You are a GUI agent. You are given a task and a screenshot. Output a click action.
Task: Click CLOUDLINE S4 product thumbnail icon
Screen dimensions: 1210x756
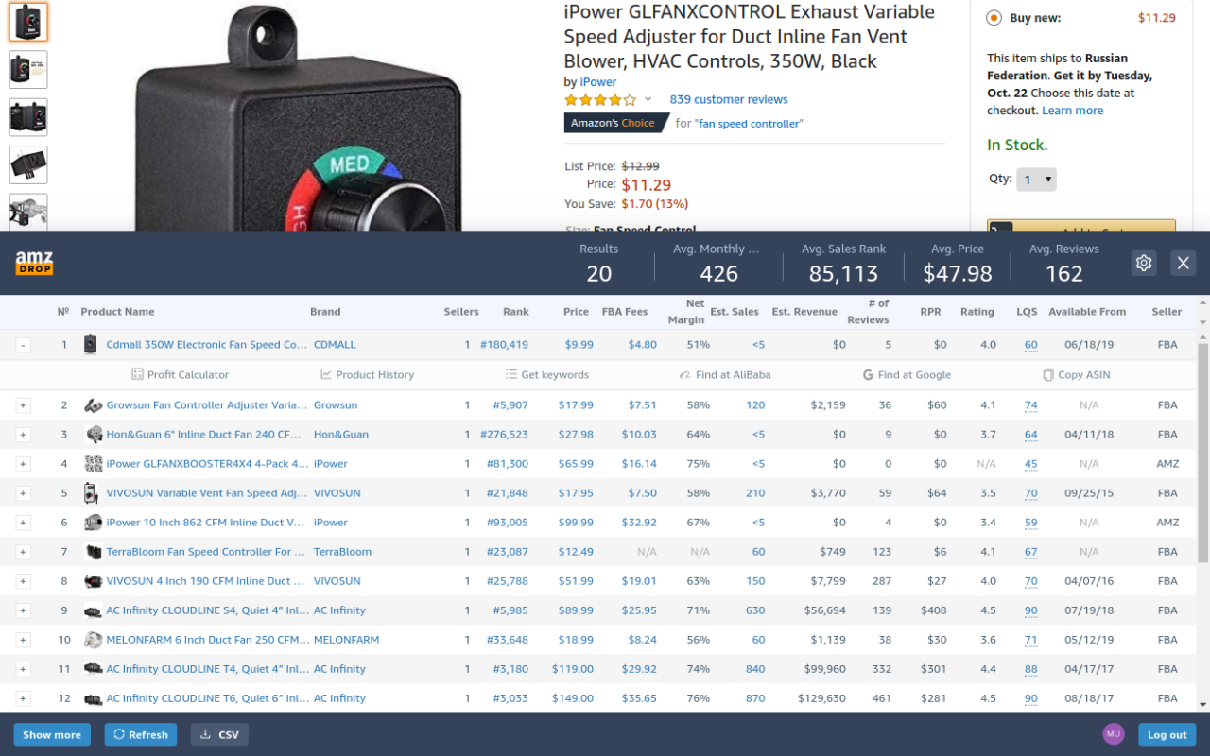pos(93,610)
